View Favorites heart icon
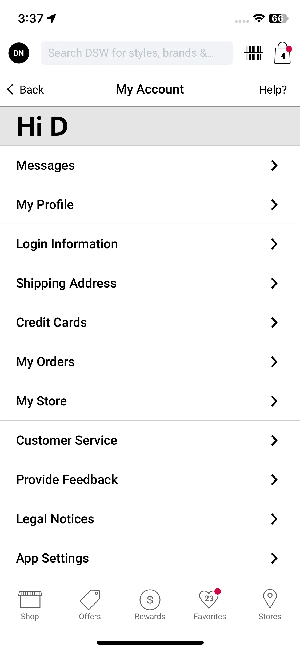 pyautogui.click(x=210, y=599)
